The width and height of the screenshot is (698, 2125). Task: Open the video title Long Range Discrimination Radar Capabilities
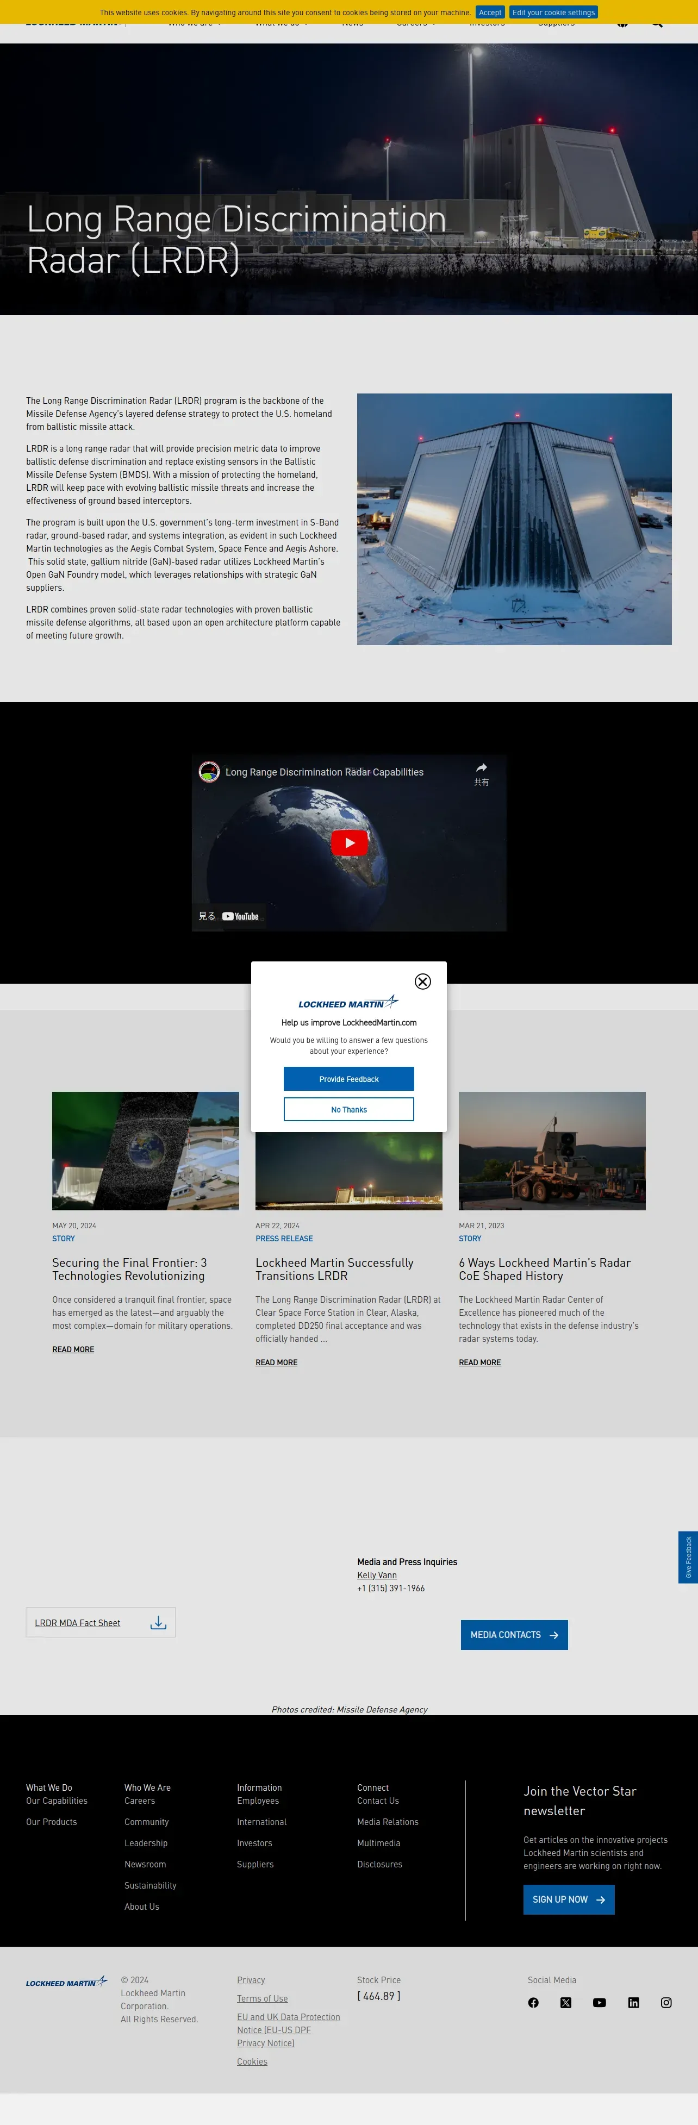click(324, 772)
